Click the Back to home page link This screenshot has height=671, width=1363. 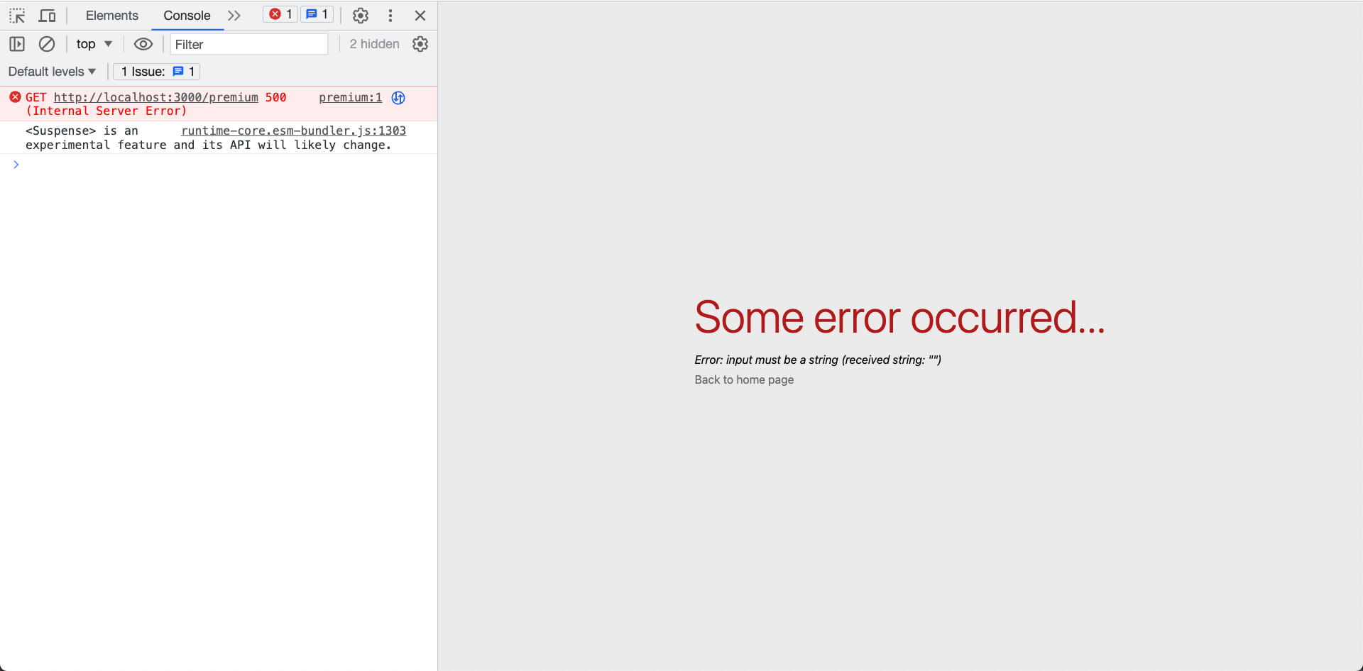(744, 379)
